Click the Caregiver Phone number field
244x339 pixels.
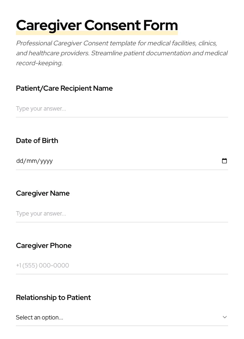122,265
